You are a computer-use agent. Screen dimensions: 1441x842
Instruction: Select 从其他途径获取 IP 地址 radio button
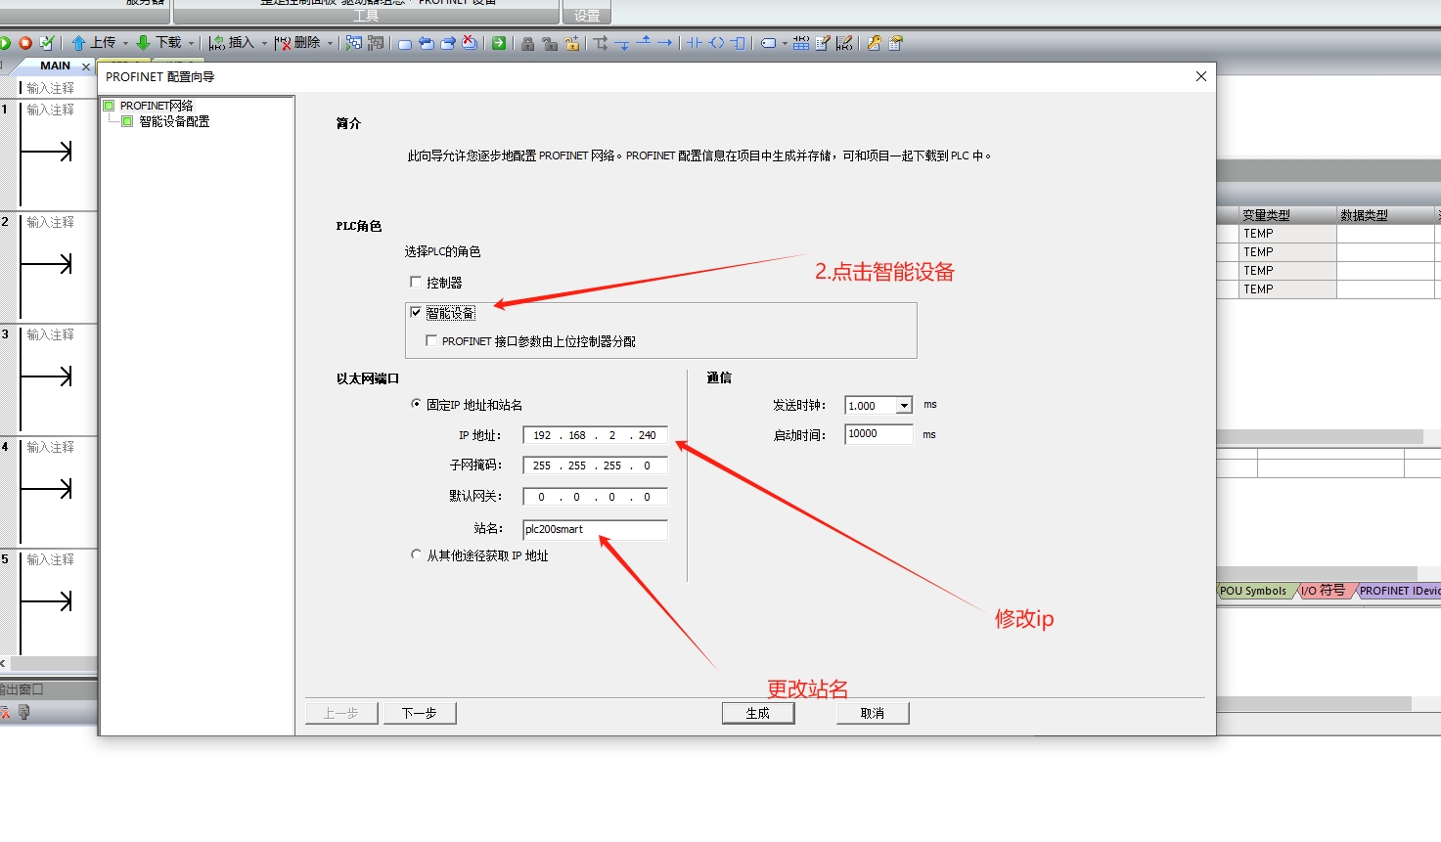(x=416, y=554)
